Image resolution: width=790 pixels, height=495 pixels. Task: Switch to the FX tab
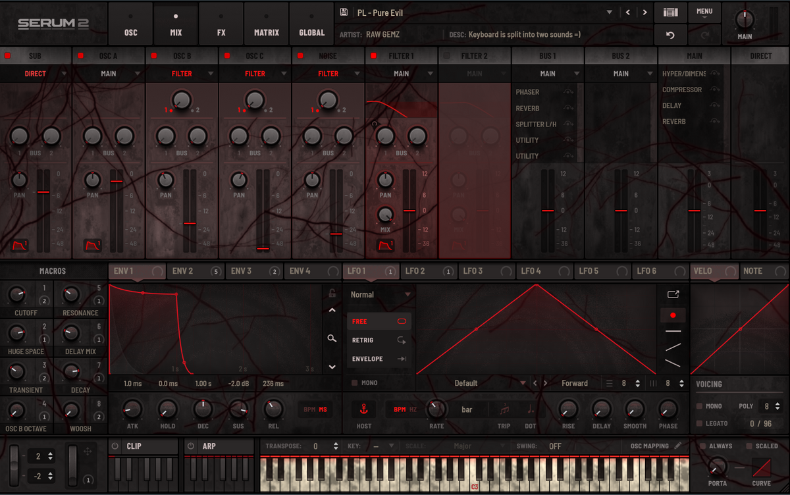(221, 23)
